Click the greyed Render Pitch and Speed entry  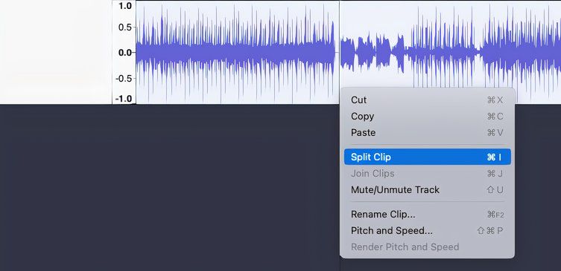[x=427, y=246]
